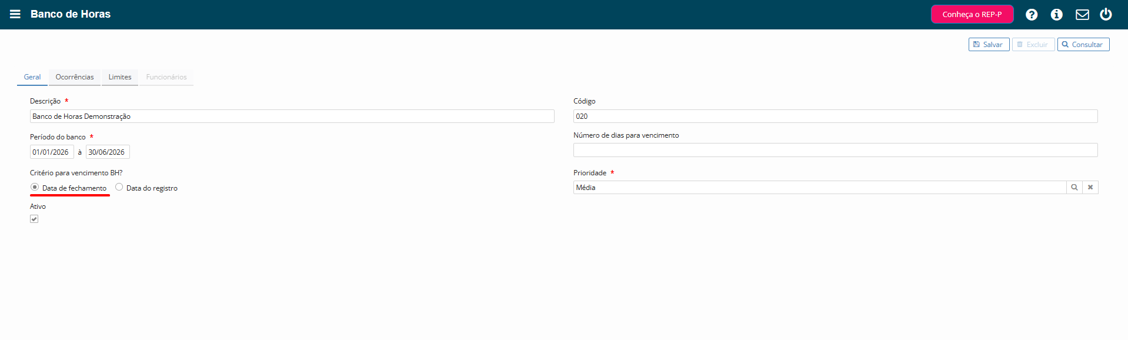Click the Descrição input field

(292, 116)
